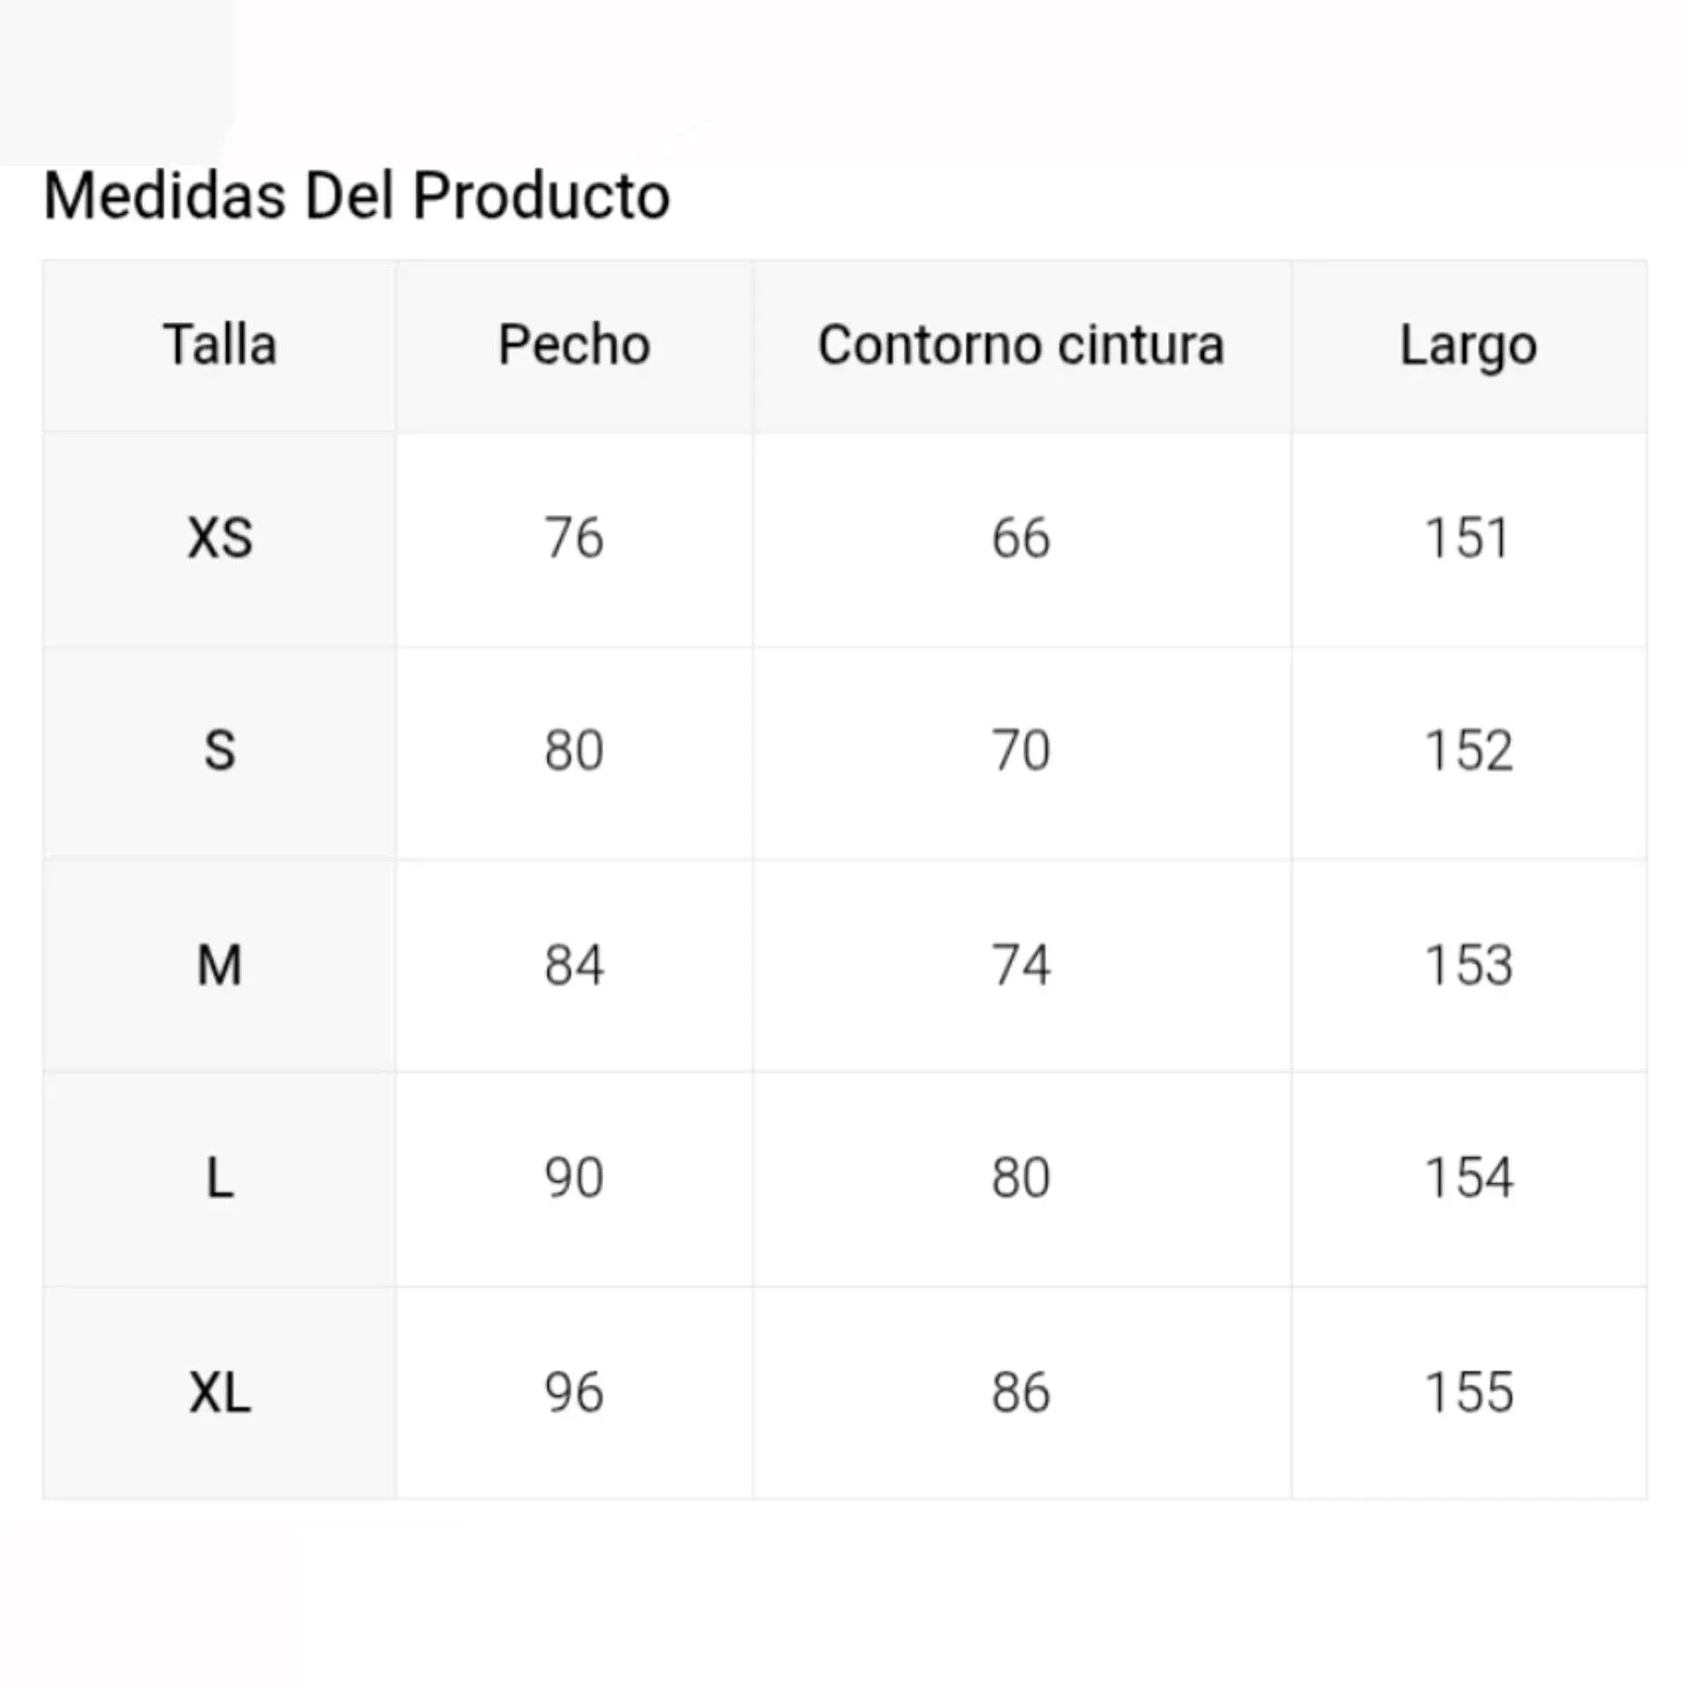Click the XL Largo value 155
Viewport: 1690px width, 1690px height.
1468,1392
